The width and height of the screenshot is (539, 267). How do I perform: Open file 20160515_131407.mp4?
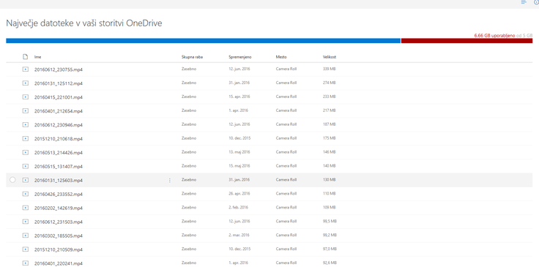click(x=59, y=167)
